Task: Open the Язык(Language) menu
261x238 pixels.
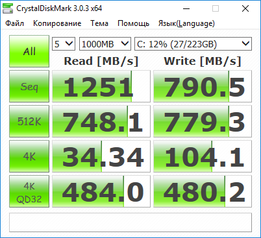Action: 186,23
